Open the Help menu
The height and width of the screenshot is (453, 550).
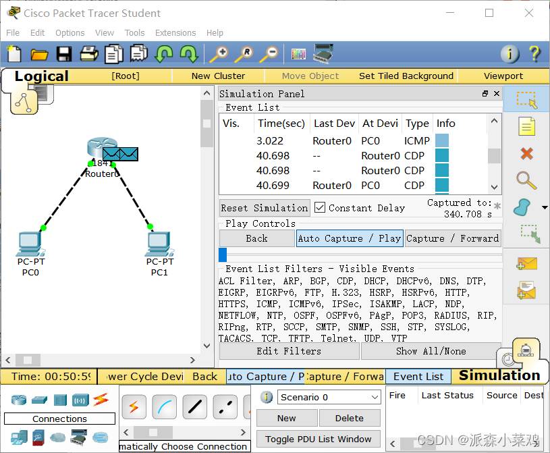pos(215,32)
